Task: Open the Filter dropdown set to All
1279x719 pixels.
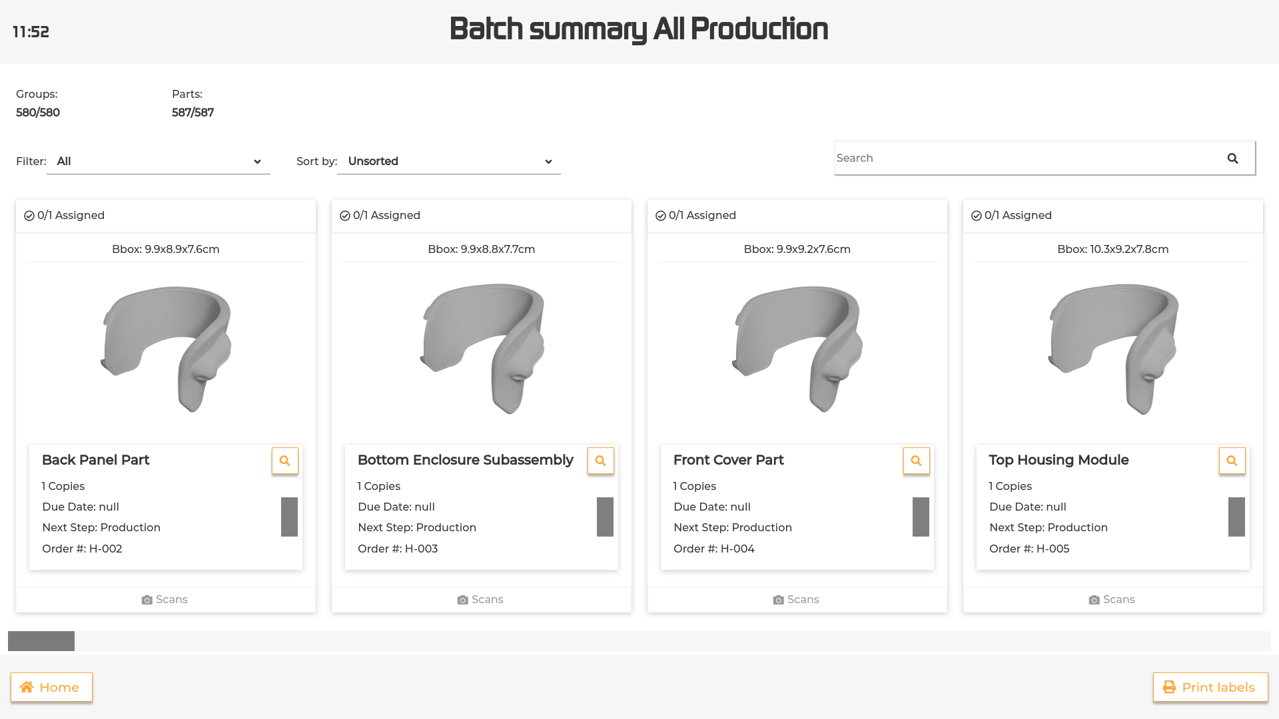Action: point(159,162)
